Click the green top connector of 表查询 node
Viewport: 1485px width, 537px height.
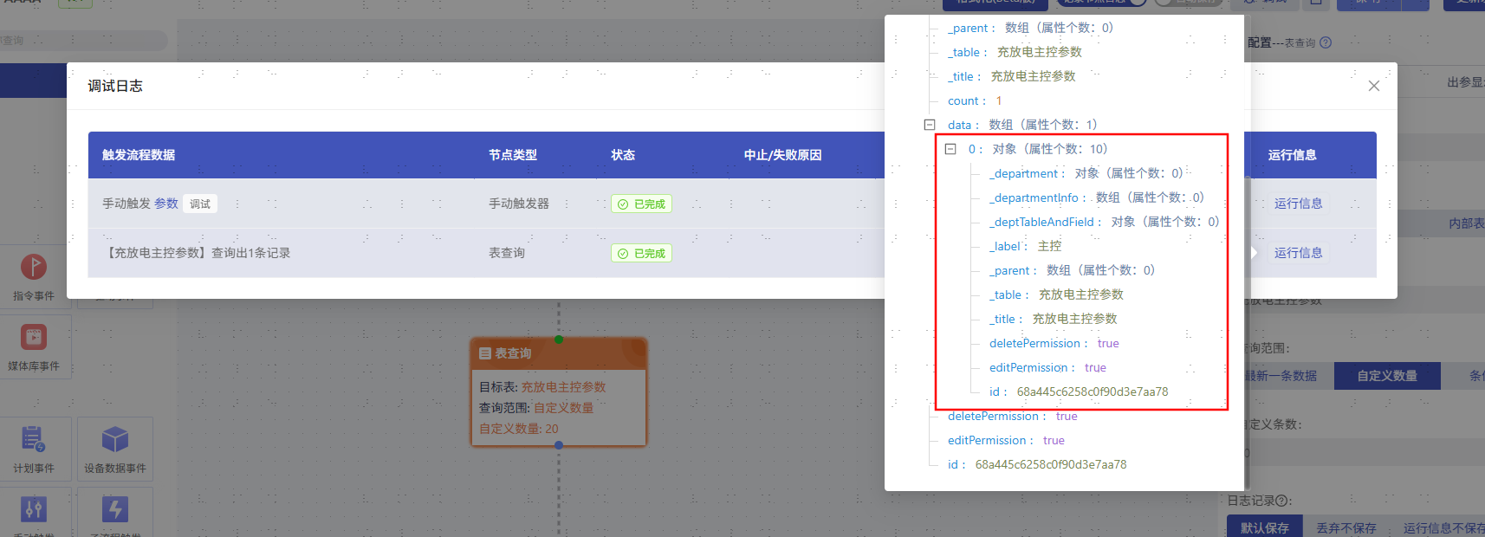click(x=559, y=340)
